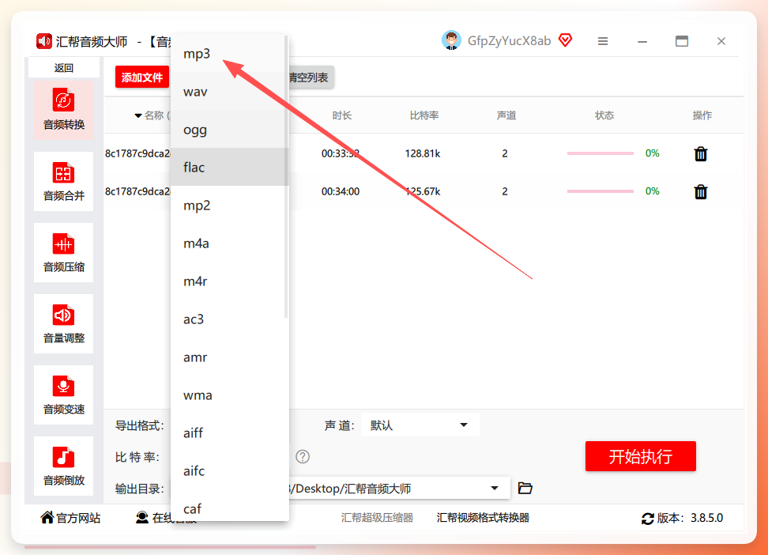Select flac from the format list
768x555 pixels.
(x=228, y=167)
